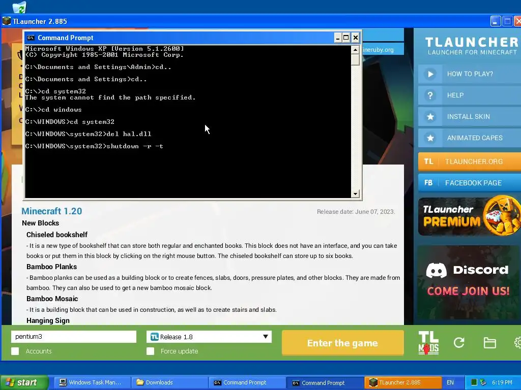
Task: Open the FACEBOOK PAGE link button
Action: 470,183
